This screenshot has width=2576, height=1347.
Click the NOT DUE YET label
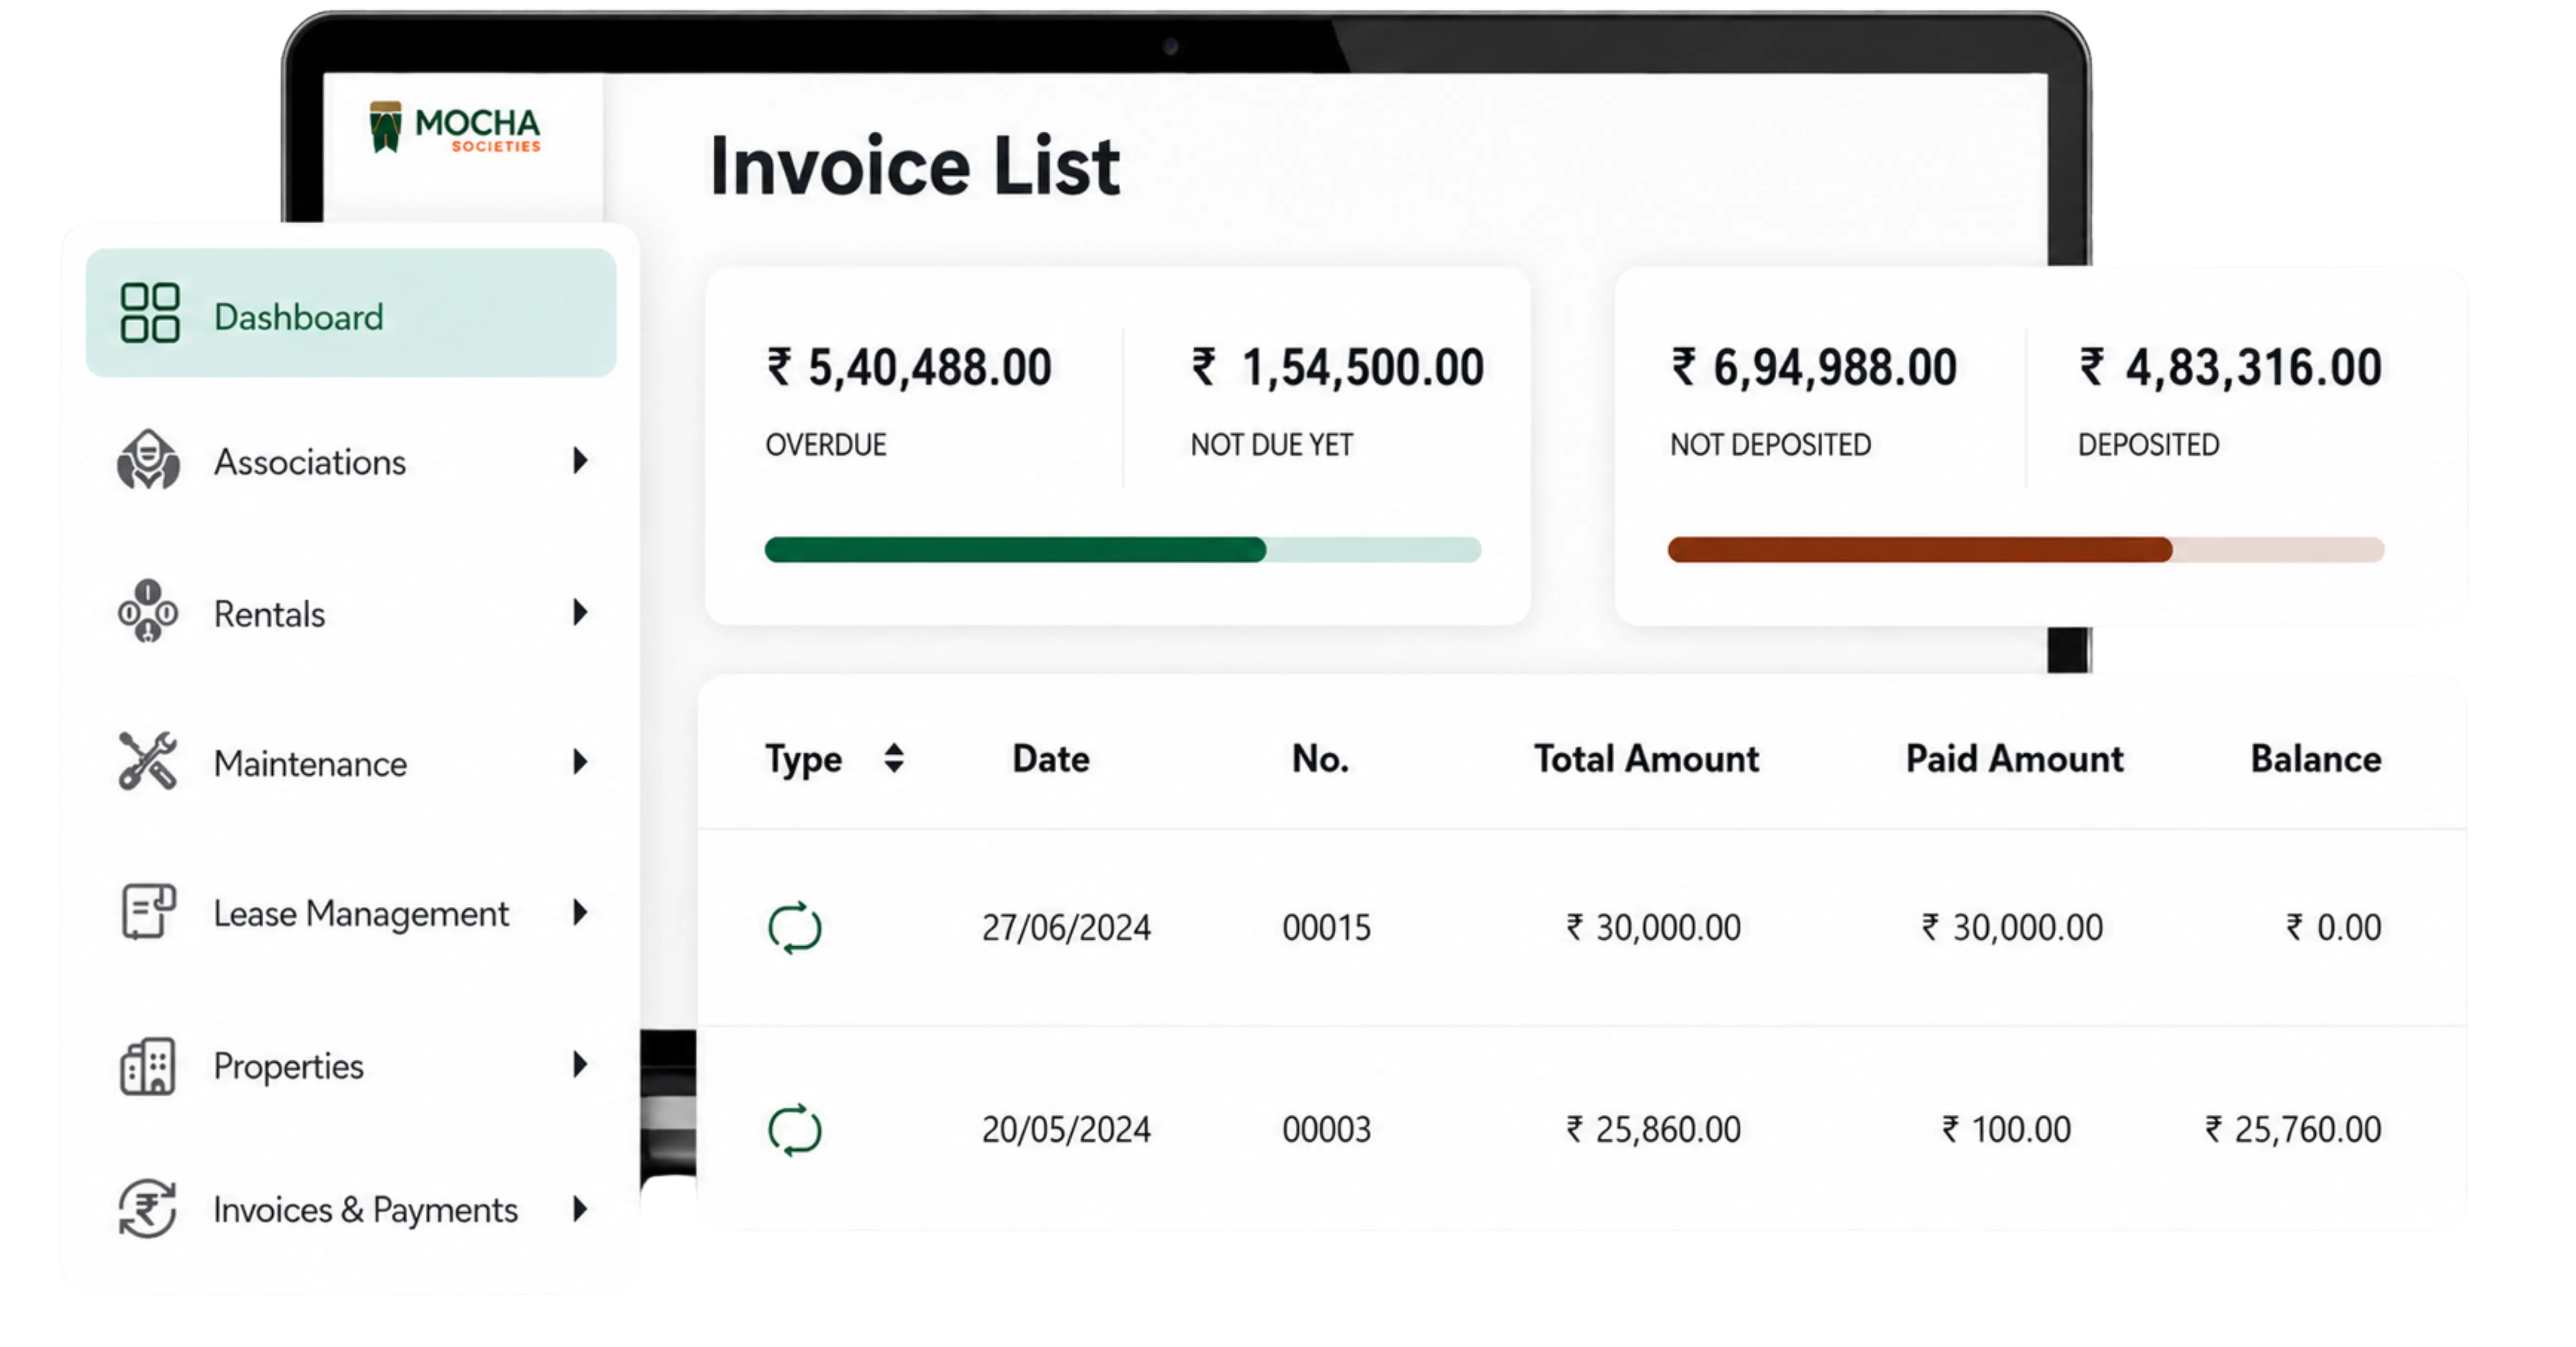coord(1272,444)
